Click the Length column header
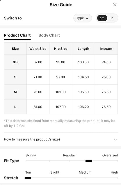Viewport: 121px width, 185px height. pos(83,49)
